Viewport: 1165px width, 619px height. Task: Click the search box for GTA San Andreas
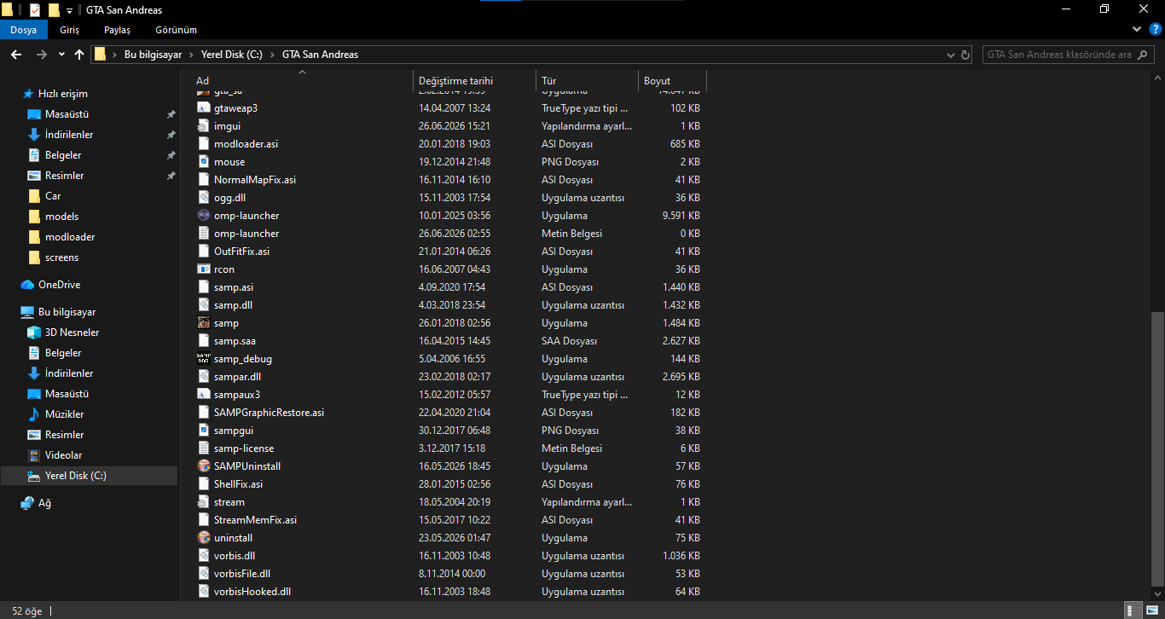click(x=1066, y=55)
